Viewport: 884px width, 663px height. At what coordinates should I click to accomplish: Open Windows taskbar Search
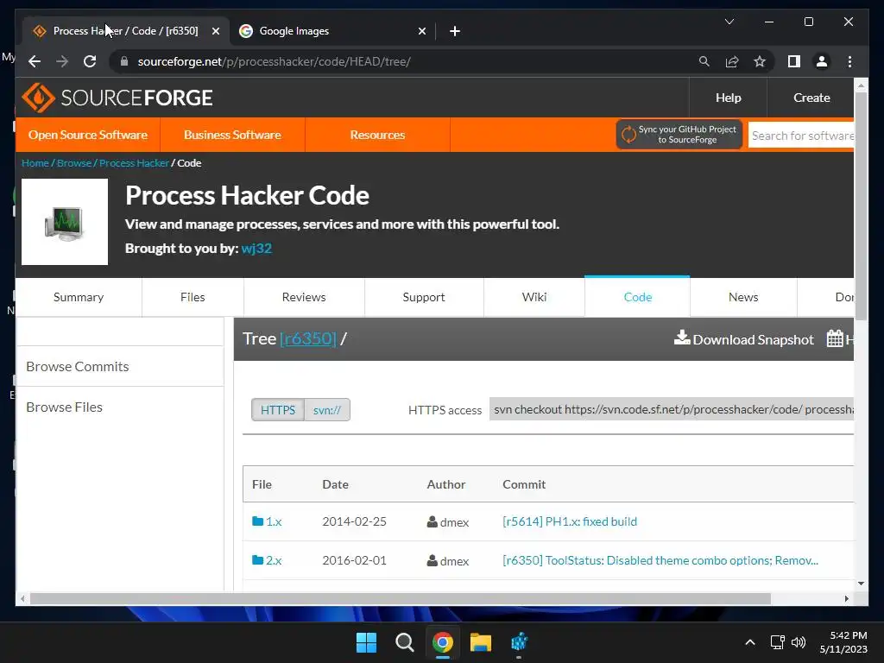tap(404, 642)
